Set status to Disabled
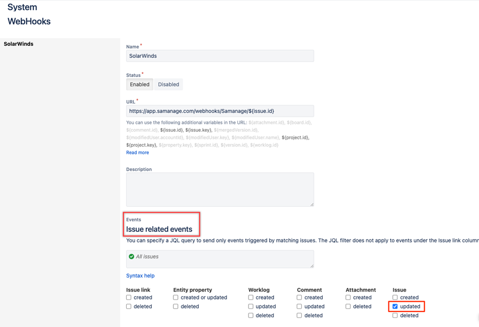Viewport: 479px width, 327px height. coord(168,84)
